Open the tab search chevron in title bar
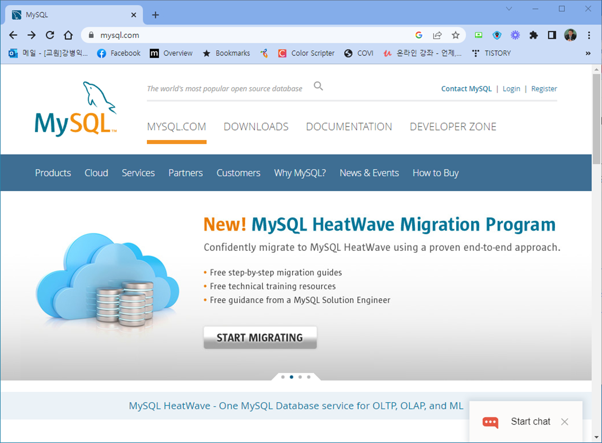The width and height of the screenshot is (602, 443). tap(509, 9)
